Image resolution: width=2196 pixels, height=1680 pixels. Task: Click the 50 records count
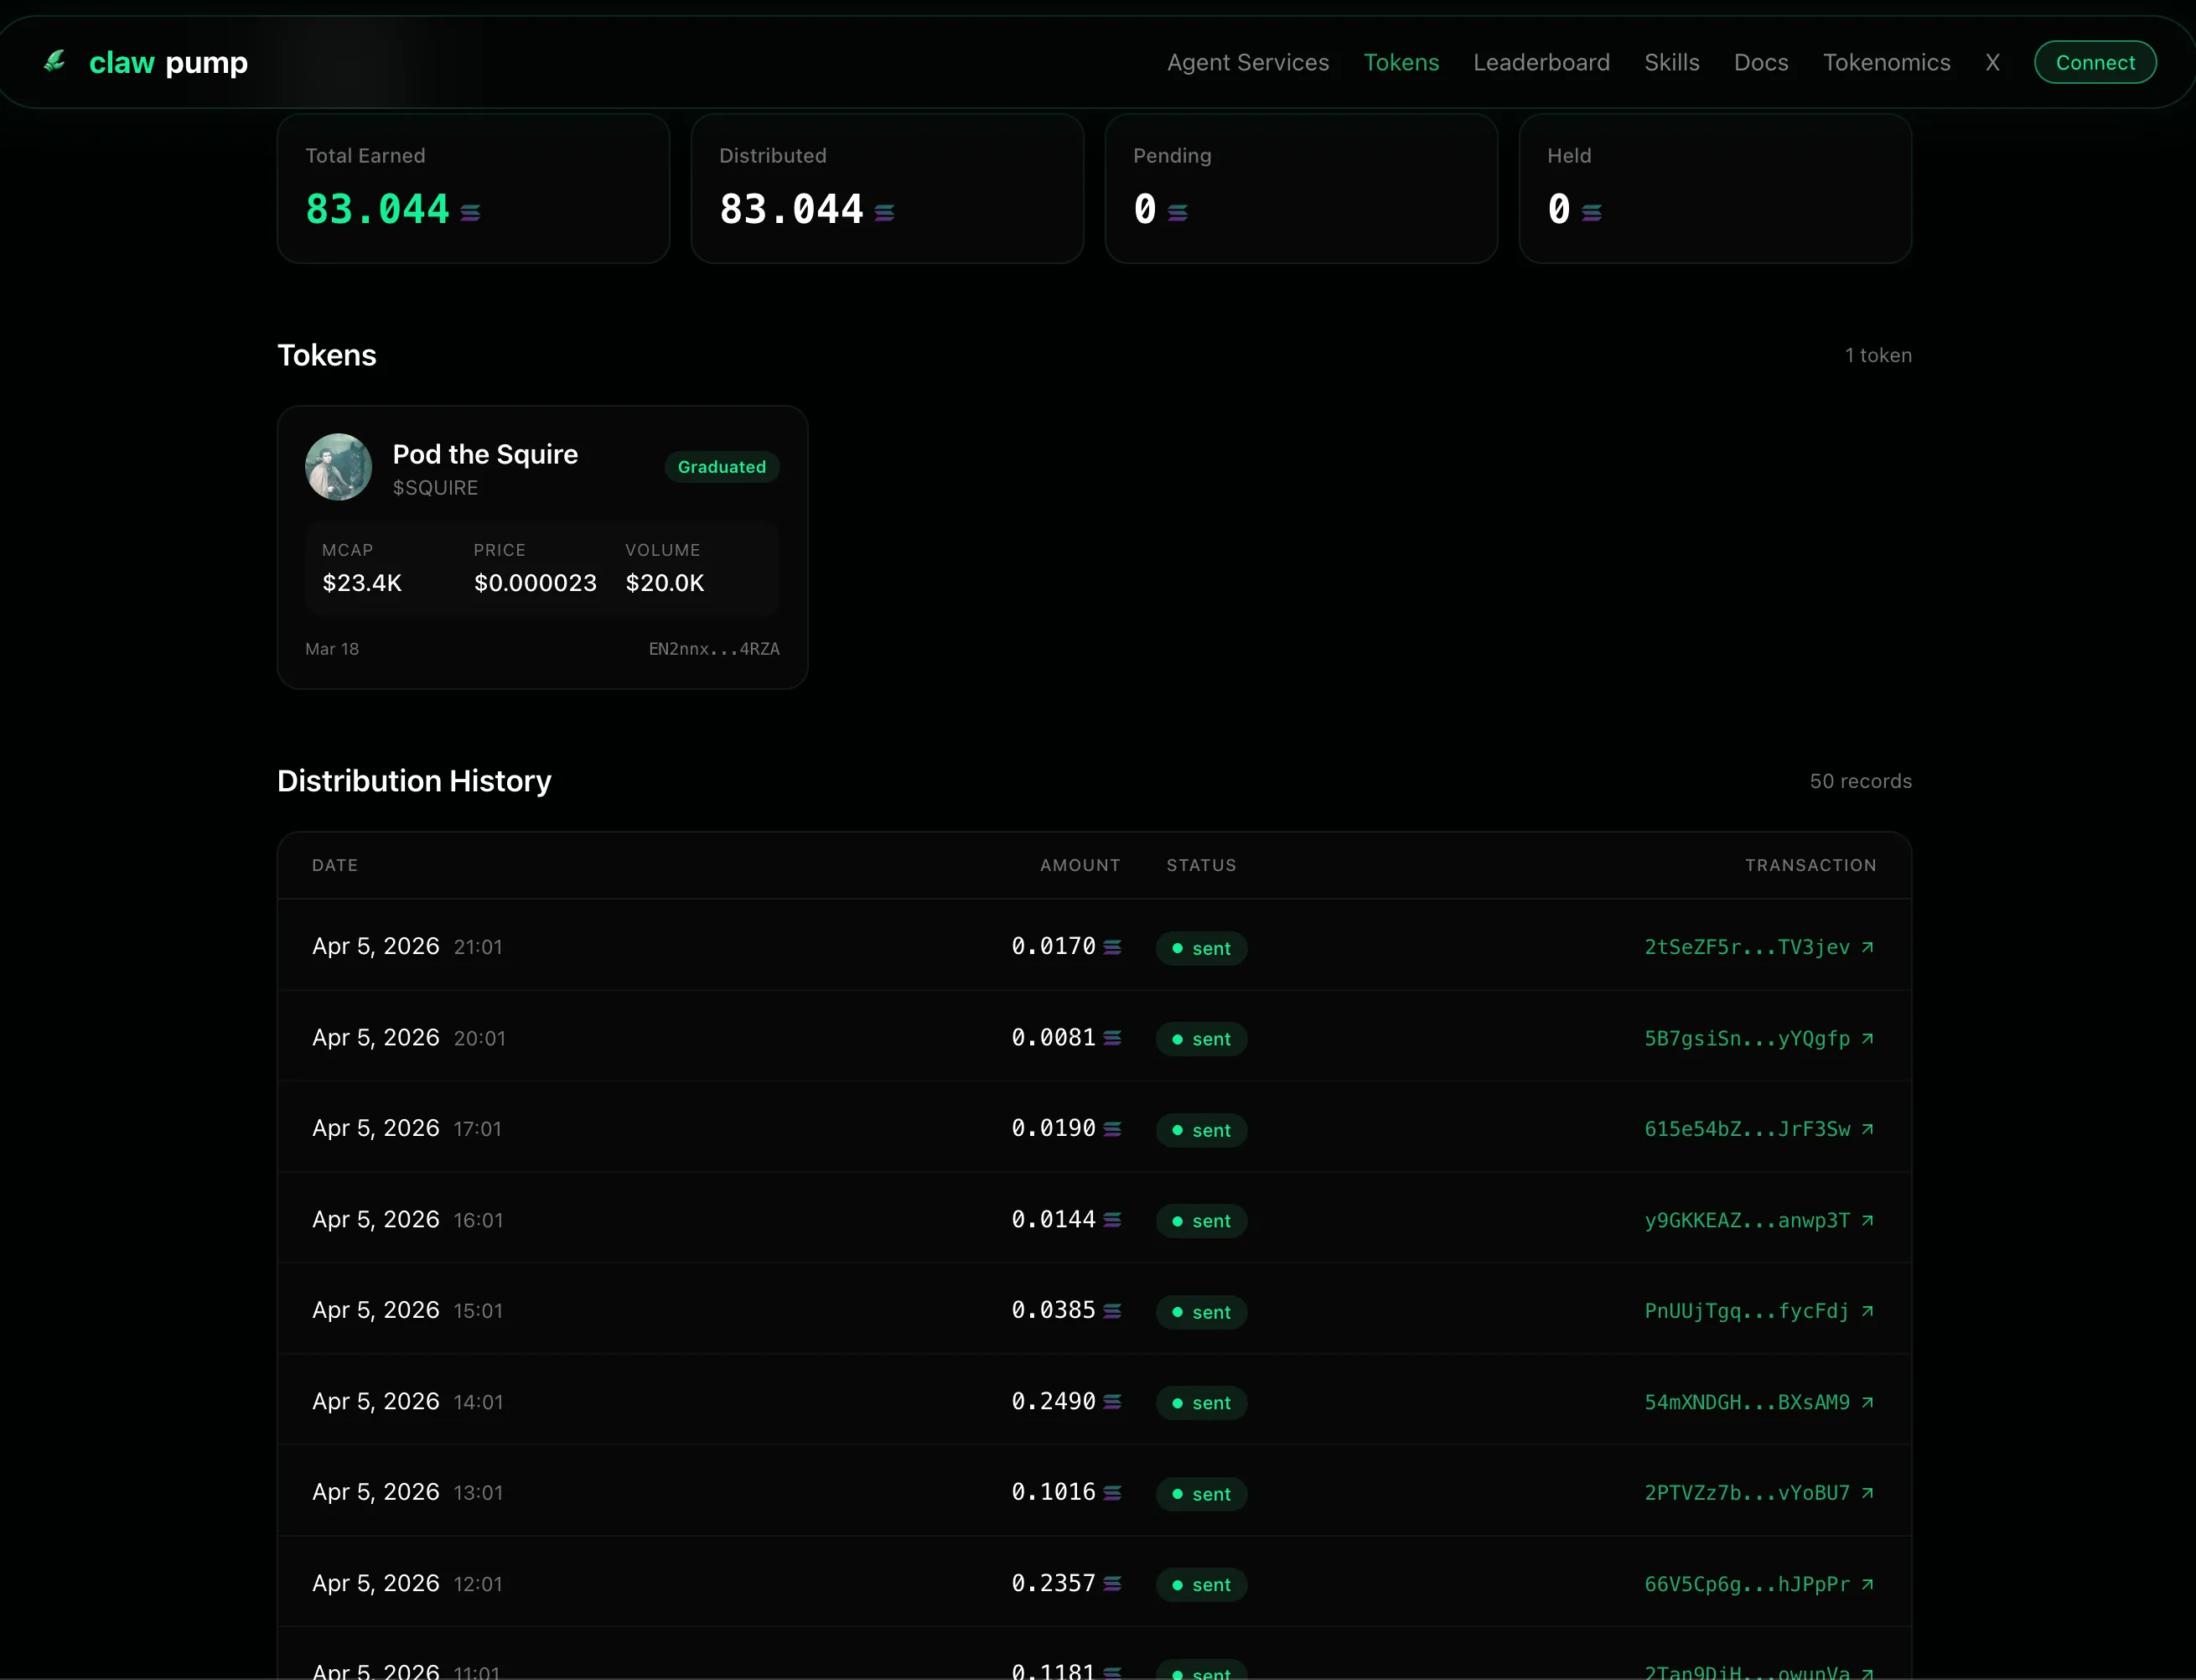(x=1860, y=781)
